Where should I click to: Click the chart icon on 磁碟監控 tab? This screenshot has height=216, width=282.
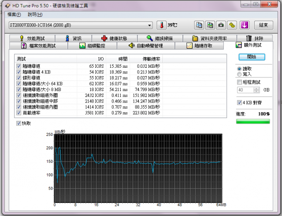point(82,46)
